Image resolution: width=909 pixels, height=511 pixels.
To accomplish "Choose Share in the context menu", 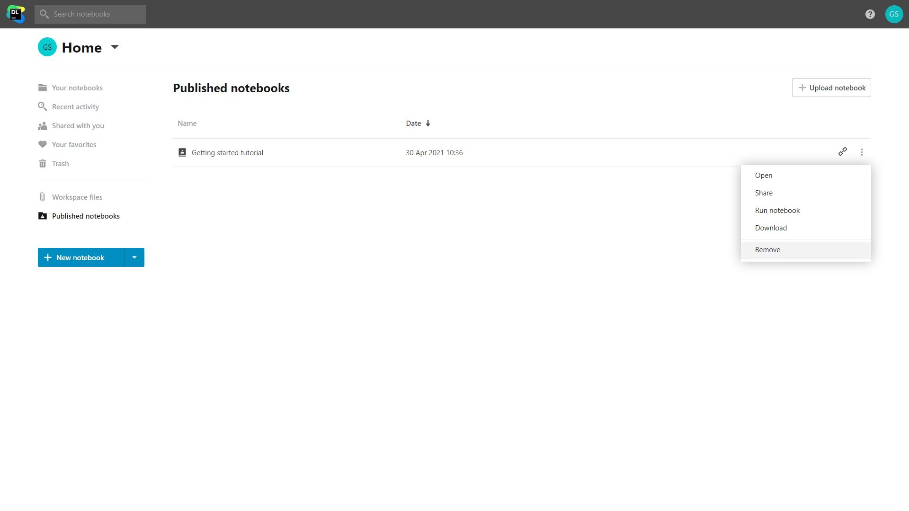I will (x=806, y=193).
